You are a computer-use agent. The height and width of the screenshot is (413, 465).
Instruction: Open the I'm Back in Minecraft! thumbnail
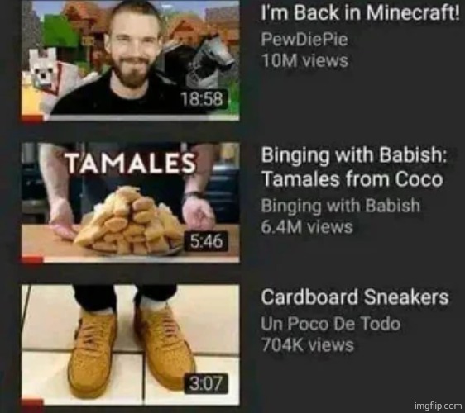point(131,60)
